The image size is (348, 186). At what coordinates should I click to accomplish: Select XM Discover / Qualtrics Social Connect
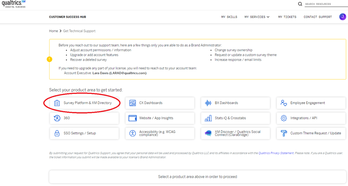click(x=236, y=133)
